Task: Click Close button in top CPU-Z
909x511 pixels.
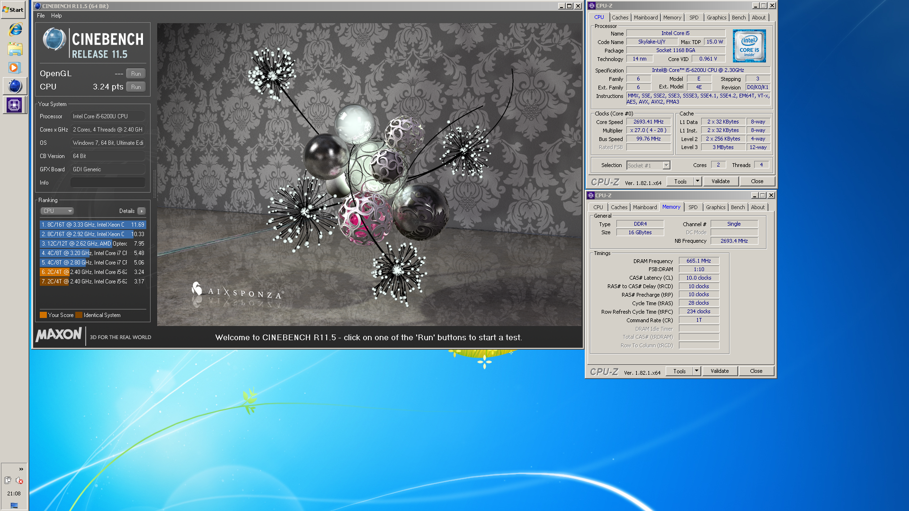Action: [x=757, y=181]
